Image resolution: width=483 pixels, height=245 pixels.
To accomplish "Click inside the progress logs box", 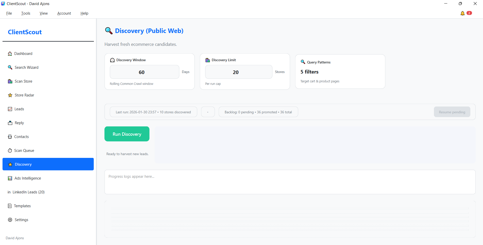I will pyautogui.click(x=290, y=182).
